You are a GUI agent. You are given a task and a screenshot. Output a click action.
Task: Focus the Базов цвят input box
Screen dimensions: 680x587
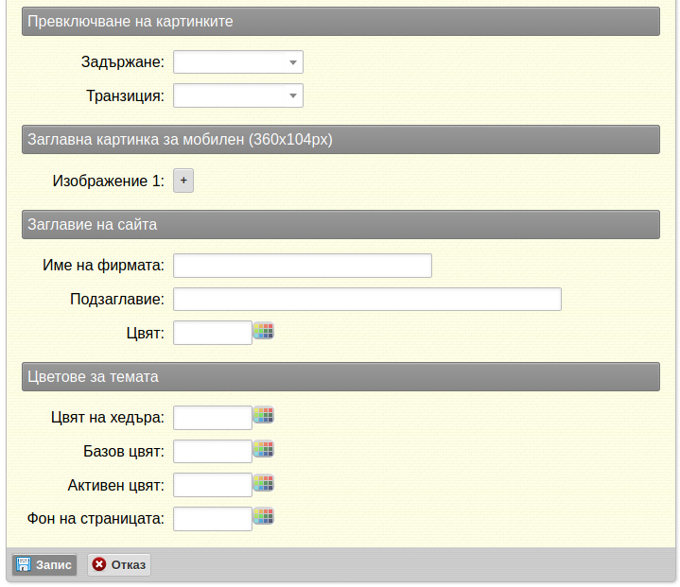click(213, 451)
